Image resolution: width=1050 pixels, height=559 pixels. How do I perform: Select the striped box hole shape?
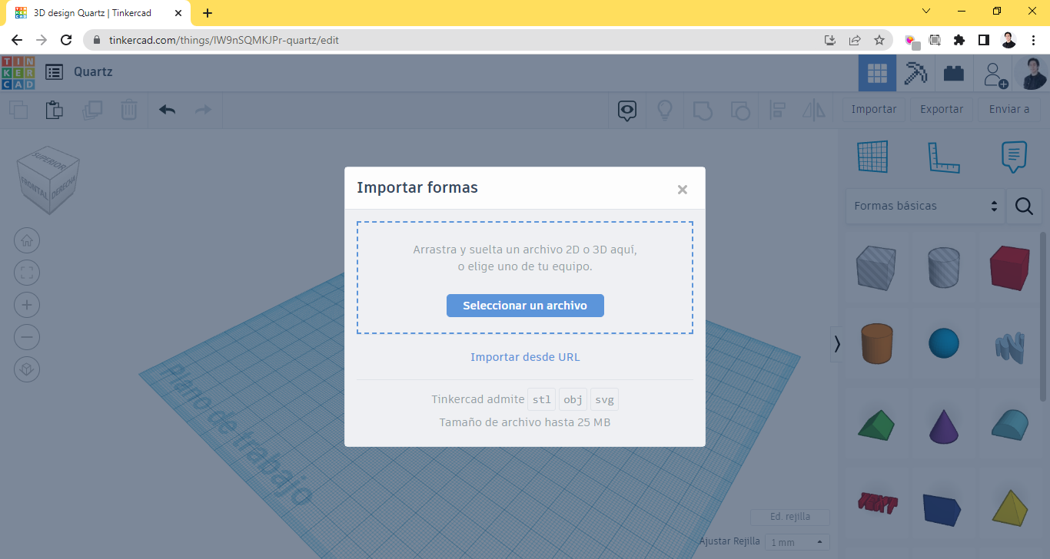click(x=876, y=267)
